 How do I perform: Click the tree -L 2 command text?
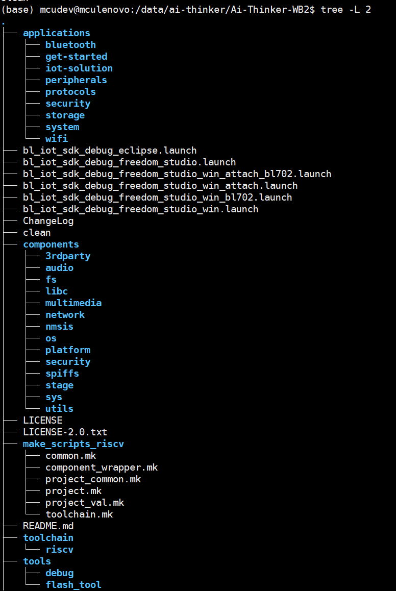click(x=346, y=9)
